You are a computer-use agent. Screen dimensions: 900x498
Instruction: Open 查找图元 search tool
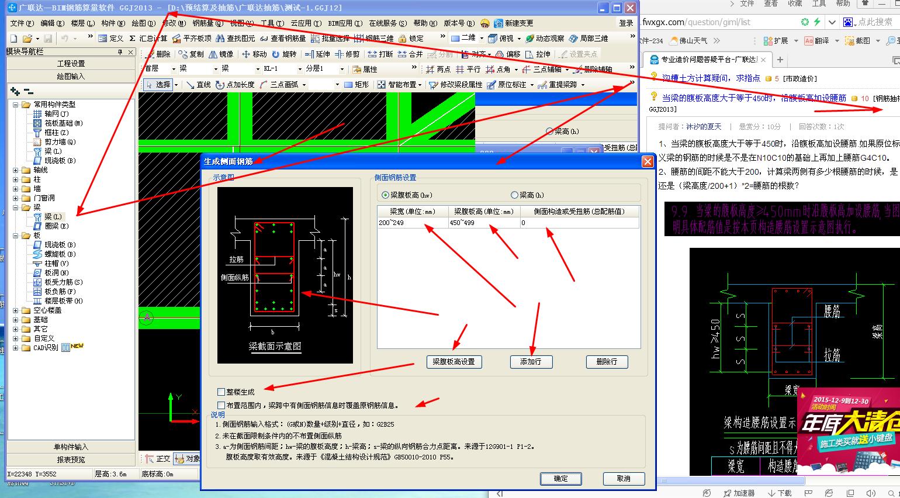coord(236,38)
